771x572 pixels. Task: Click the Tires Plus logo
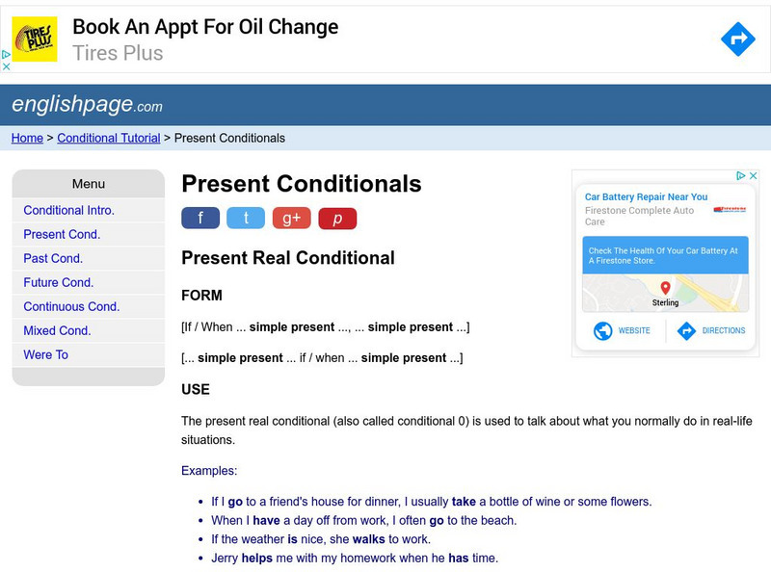tap(34, 39)
